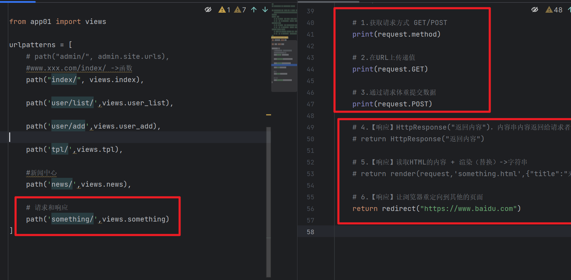Click line number 44 in right gutter
Screen dimensions: 571x280
click(310, 69)
